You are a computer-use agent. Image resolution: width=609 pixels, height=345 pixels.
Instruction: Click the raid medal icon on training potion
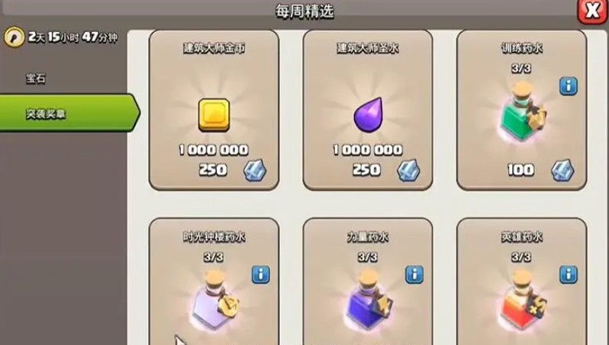tap(562, 170)
